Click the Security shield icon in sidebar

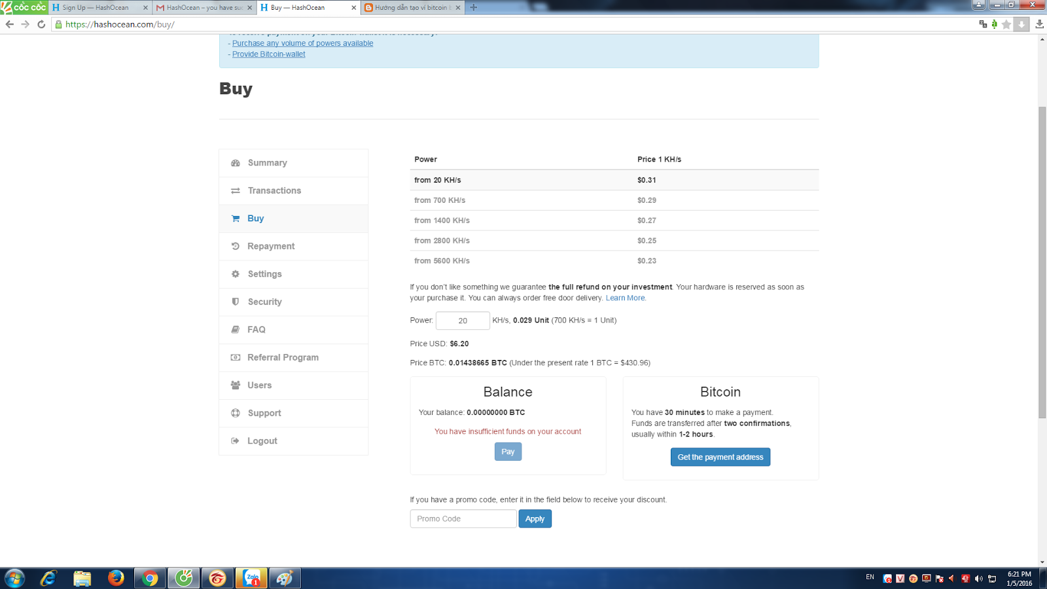(x=236, y=302)
